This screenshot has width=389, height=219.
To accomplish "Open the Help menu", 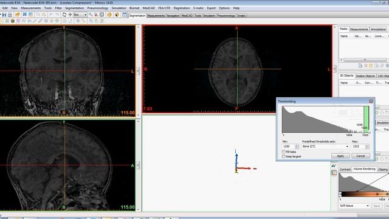I will click(236, 8).
